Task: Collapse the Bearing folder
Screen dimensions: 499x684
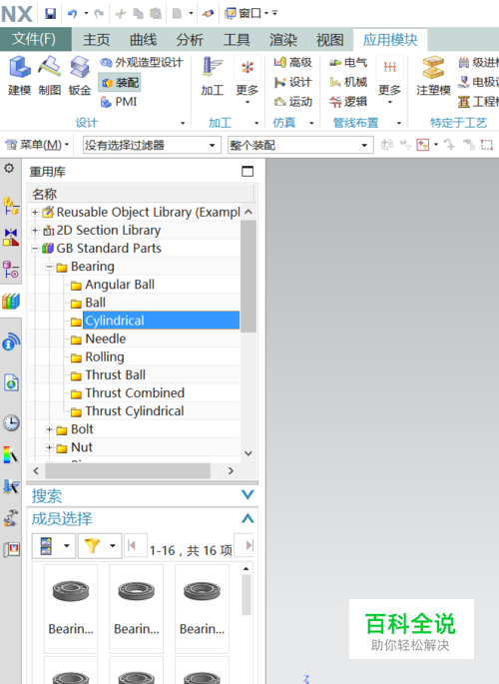Action: tap(49, 267)
